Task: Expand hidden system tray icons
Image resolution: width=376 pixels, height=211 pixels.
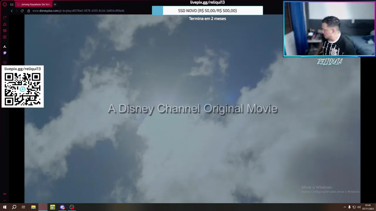Action: pyautogui.click(x=345, y=207)
